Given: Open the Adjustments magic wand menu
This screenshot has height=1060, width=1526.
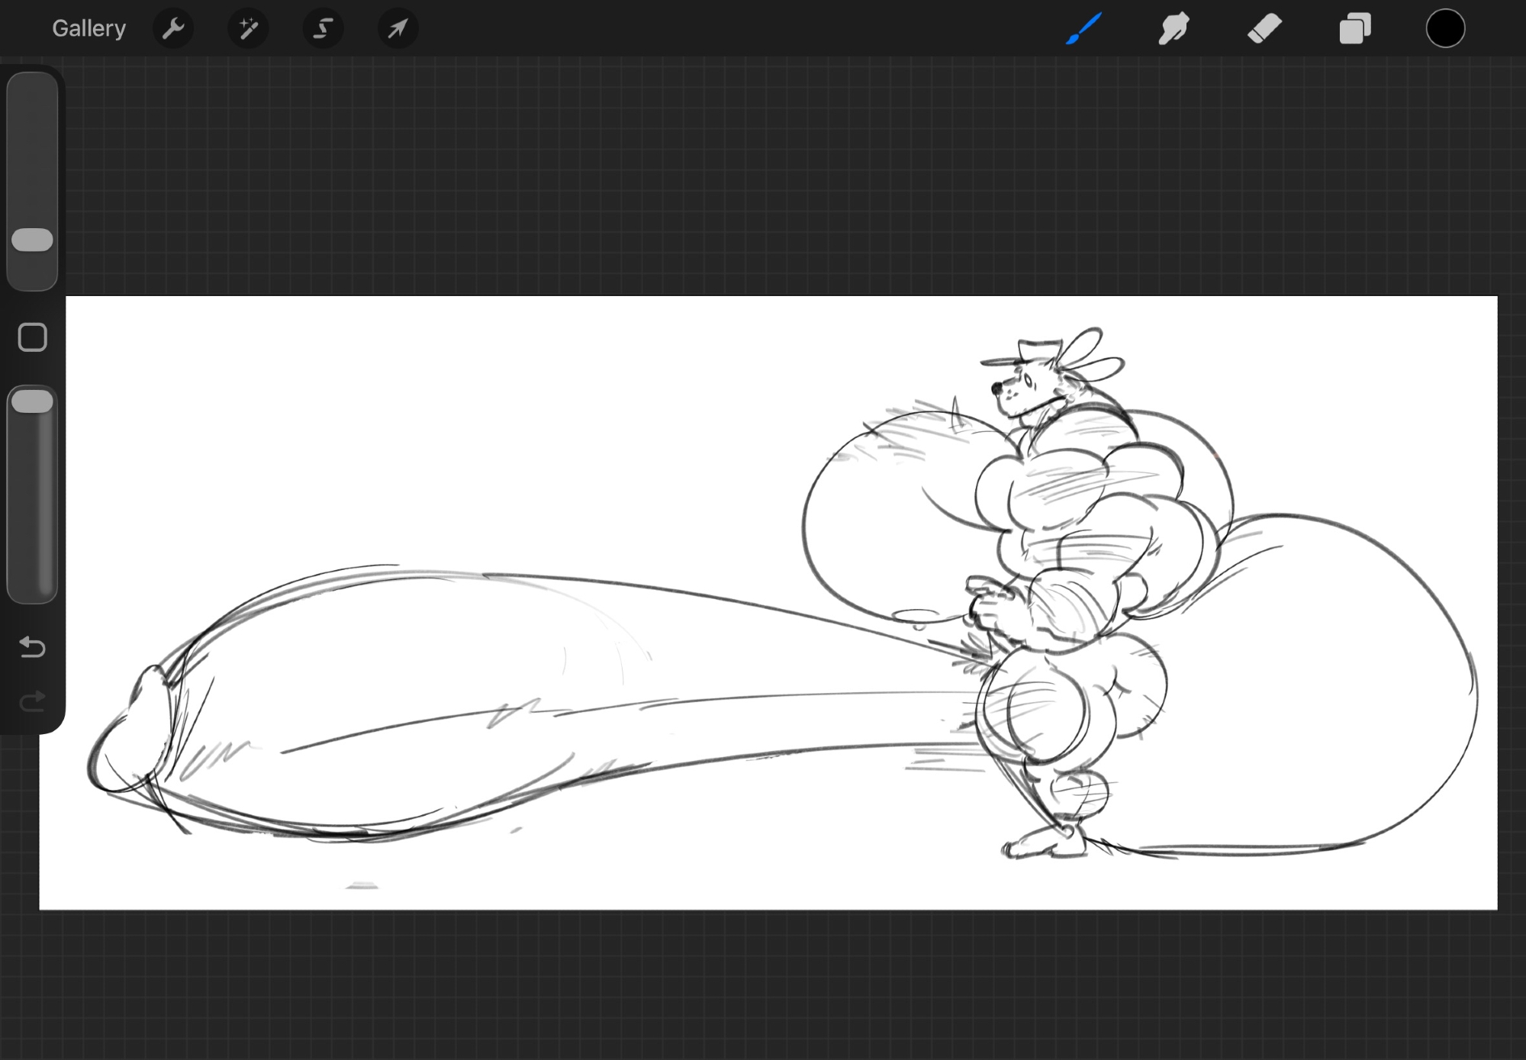Looking at the screenshot, I should pos(248,29).
